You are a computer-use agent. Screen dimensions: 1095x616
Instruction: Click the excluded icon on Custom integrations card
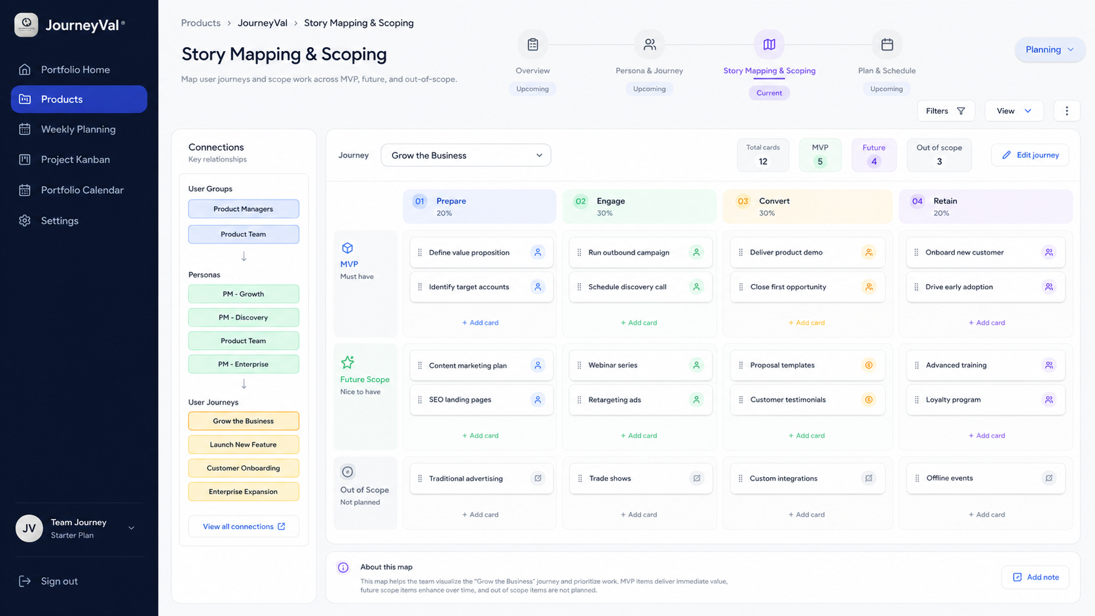(868, 478)
